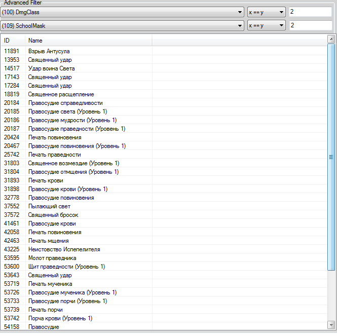Click the SchoolMask filter value input field
The width and height of the screenshot is (337, 336).
click(x=310, y=25)
